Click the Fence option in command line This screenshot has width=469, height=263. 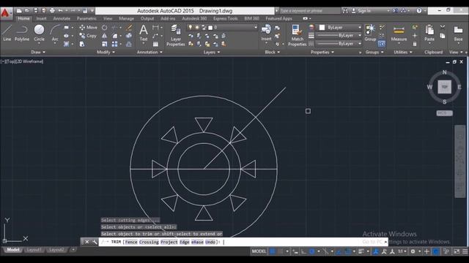click(131, 242)
